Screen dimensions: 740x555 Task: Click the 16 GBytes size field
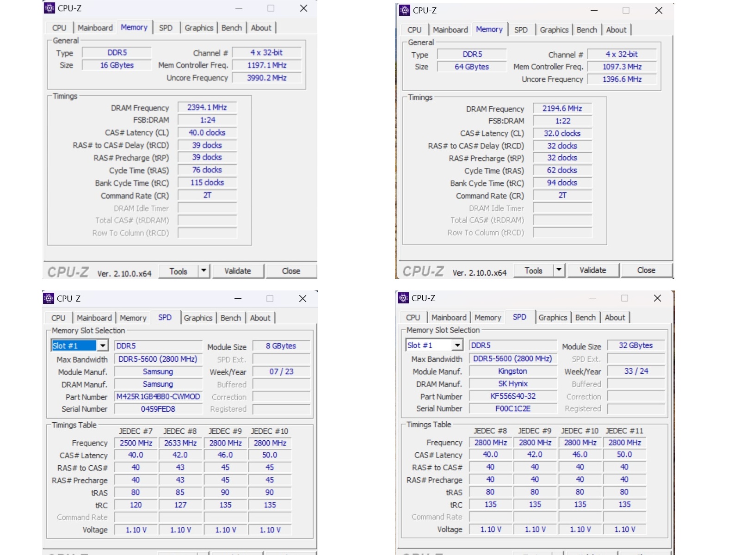point(117,65)
